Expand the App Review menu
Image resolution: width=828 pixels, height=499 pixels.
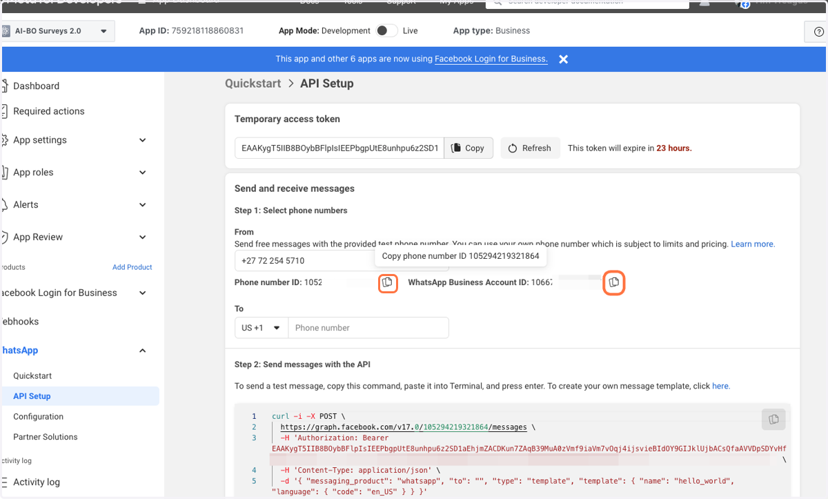[143, 237]
